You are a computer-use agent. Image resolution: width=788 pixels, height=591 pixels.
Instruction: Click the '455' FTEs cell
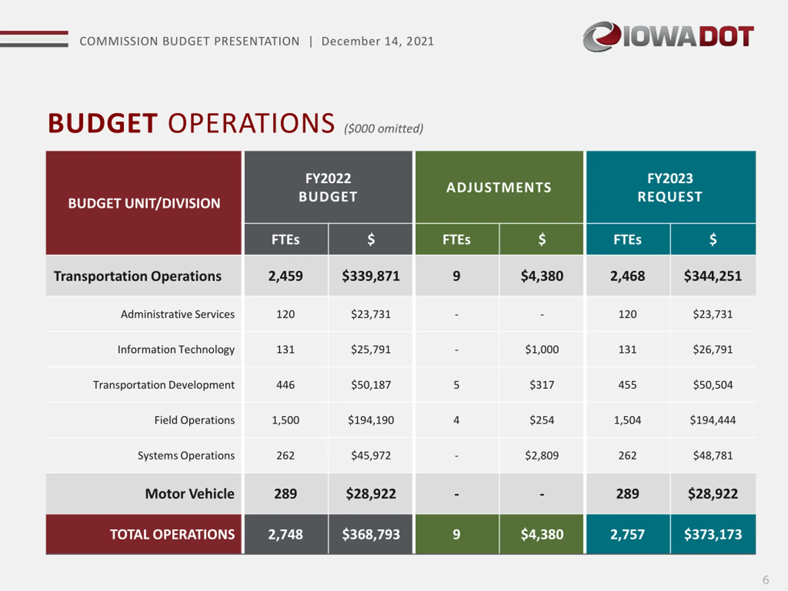pyautogui.click(x=628, y=384)
